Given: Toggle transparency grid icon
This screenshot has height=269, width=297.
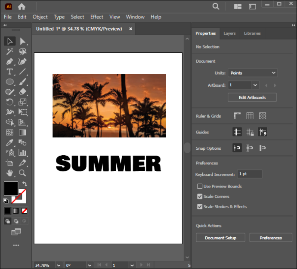Looking at the screenshot, I should pyautogui.click(x=263, y=116).
